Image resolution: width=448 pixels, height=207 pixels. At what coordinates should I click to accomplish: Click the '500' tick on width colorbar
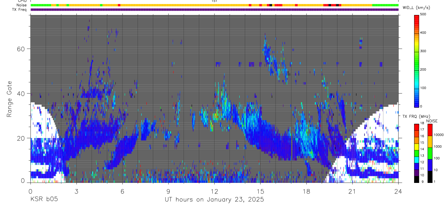coord(424,14)
